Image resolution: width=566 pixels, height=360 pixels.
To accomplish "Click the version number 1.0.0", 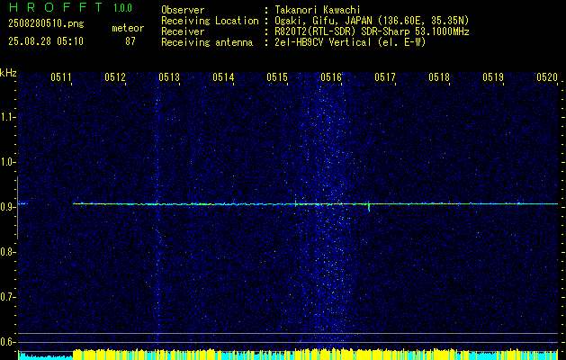I will click(x=122, y=8).
